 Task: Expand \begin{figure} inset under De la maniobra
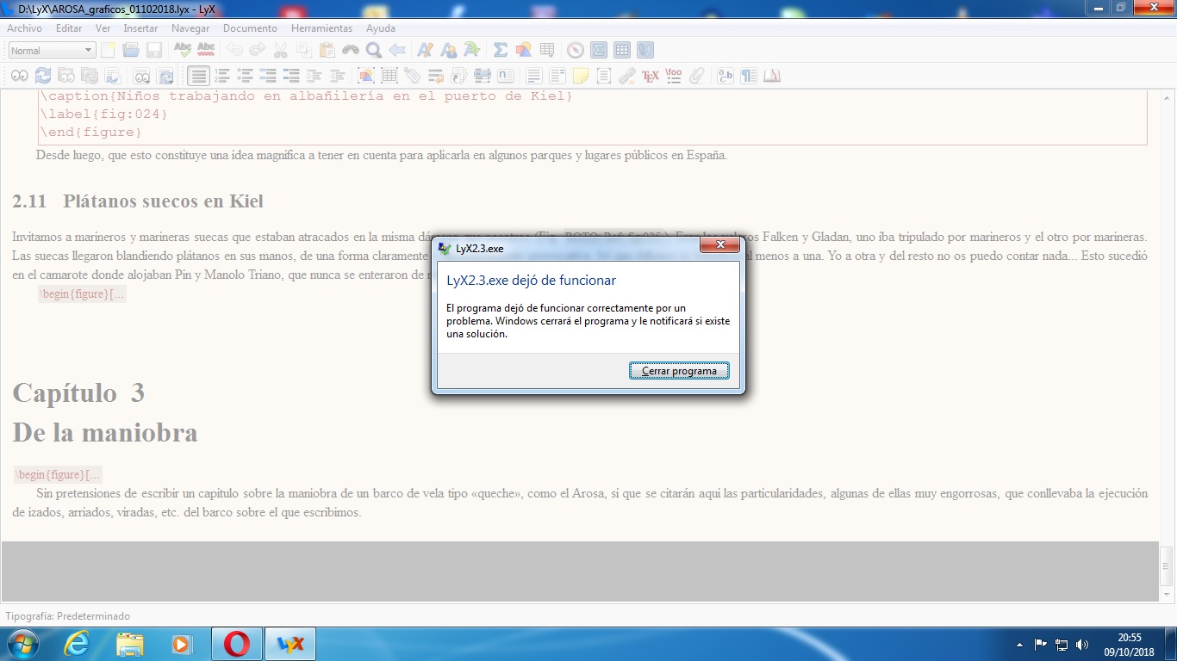click(x=59, y=475)
